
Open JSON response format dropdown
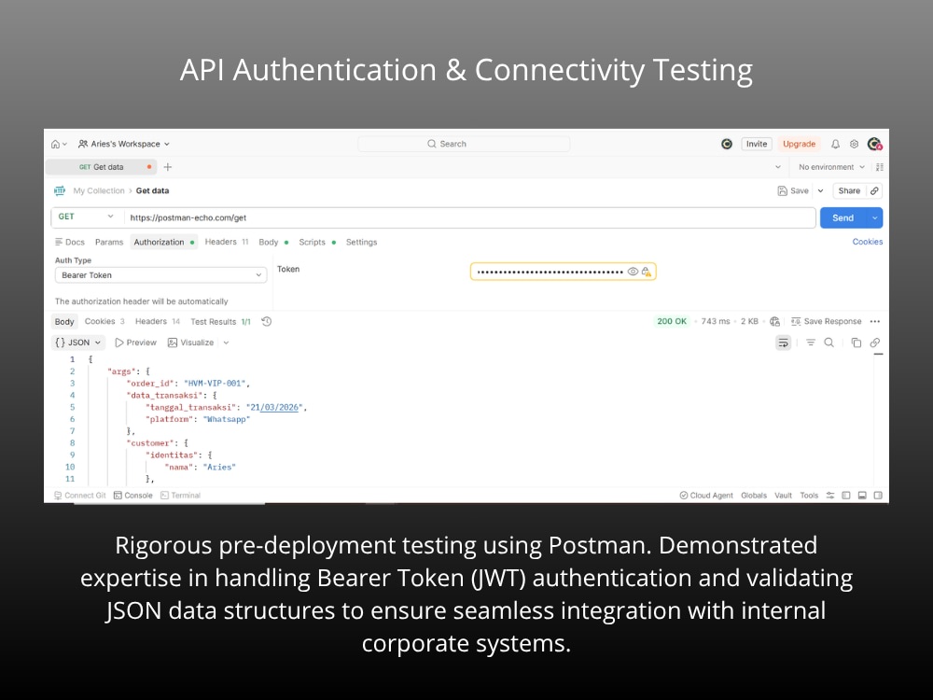[x=78, y=343]
